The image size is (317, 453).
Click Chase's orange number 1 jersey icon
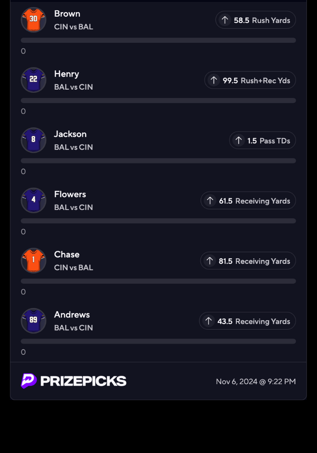[34, 260]
